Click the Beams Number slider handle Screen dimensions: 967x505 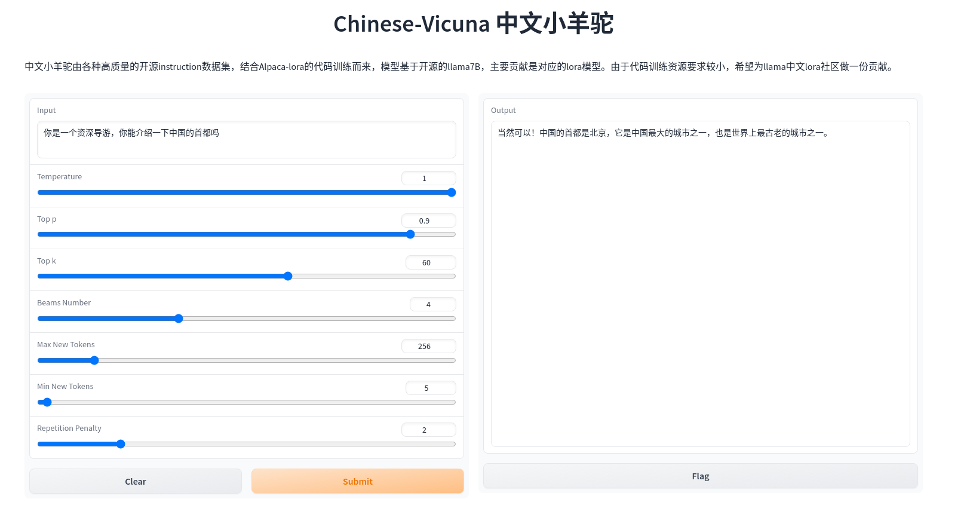pos(178,318)
